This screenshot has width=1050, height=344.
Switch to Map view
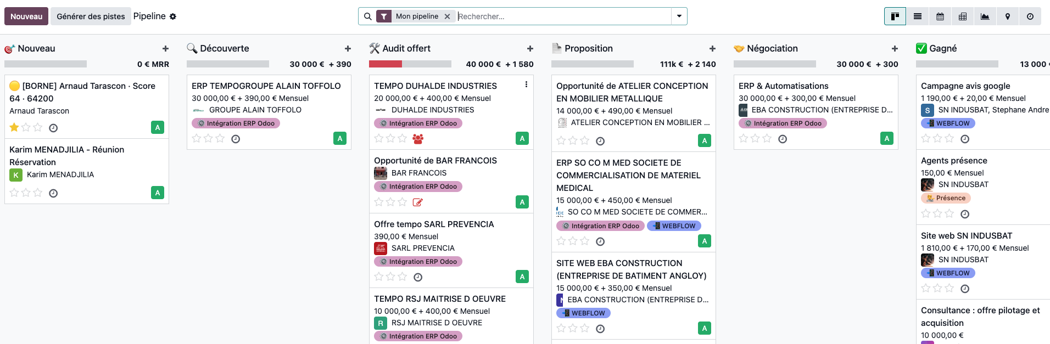1008,16
